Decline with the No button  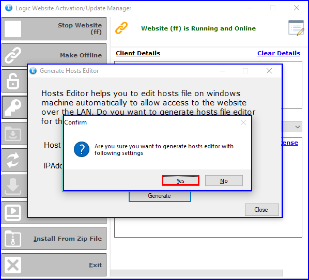[224, 180]
